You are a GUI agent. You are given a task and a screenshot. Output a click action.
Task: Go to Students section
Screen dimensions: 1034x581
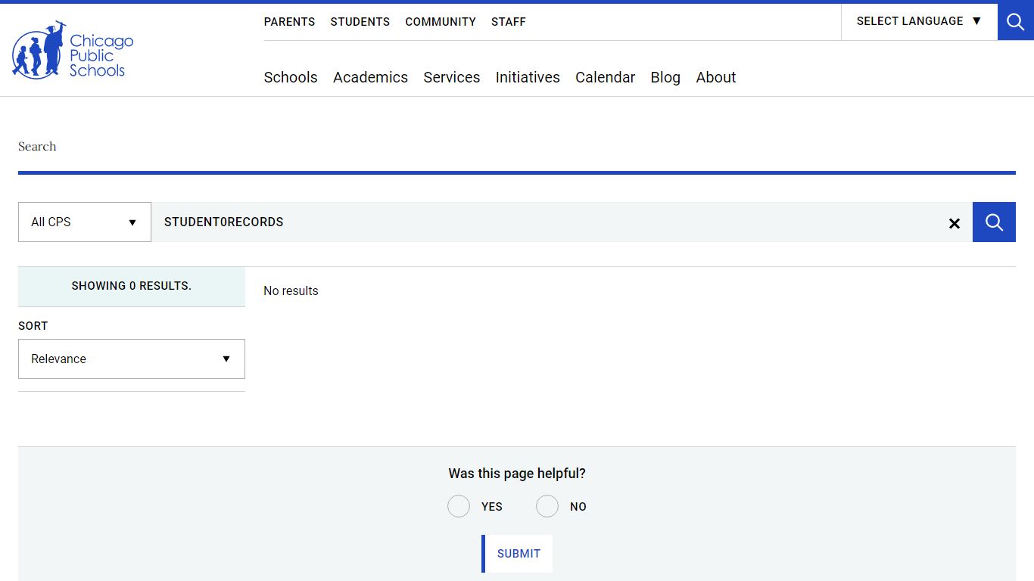coord(360,22)
